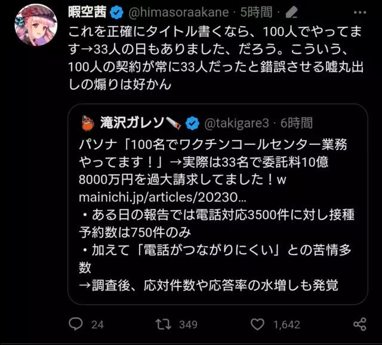Share the tweet using share icon
Viewport: 382px width, 345px height.
coord(360,324)
